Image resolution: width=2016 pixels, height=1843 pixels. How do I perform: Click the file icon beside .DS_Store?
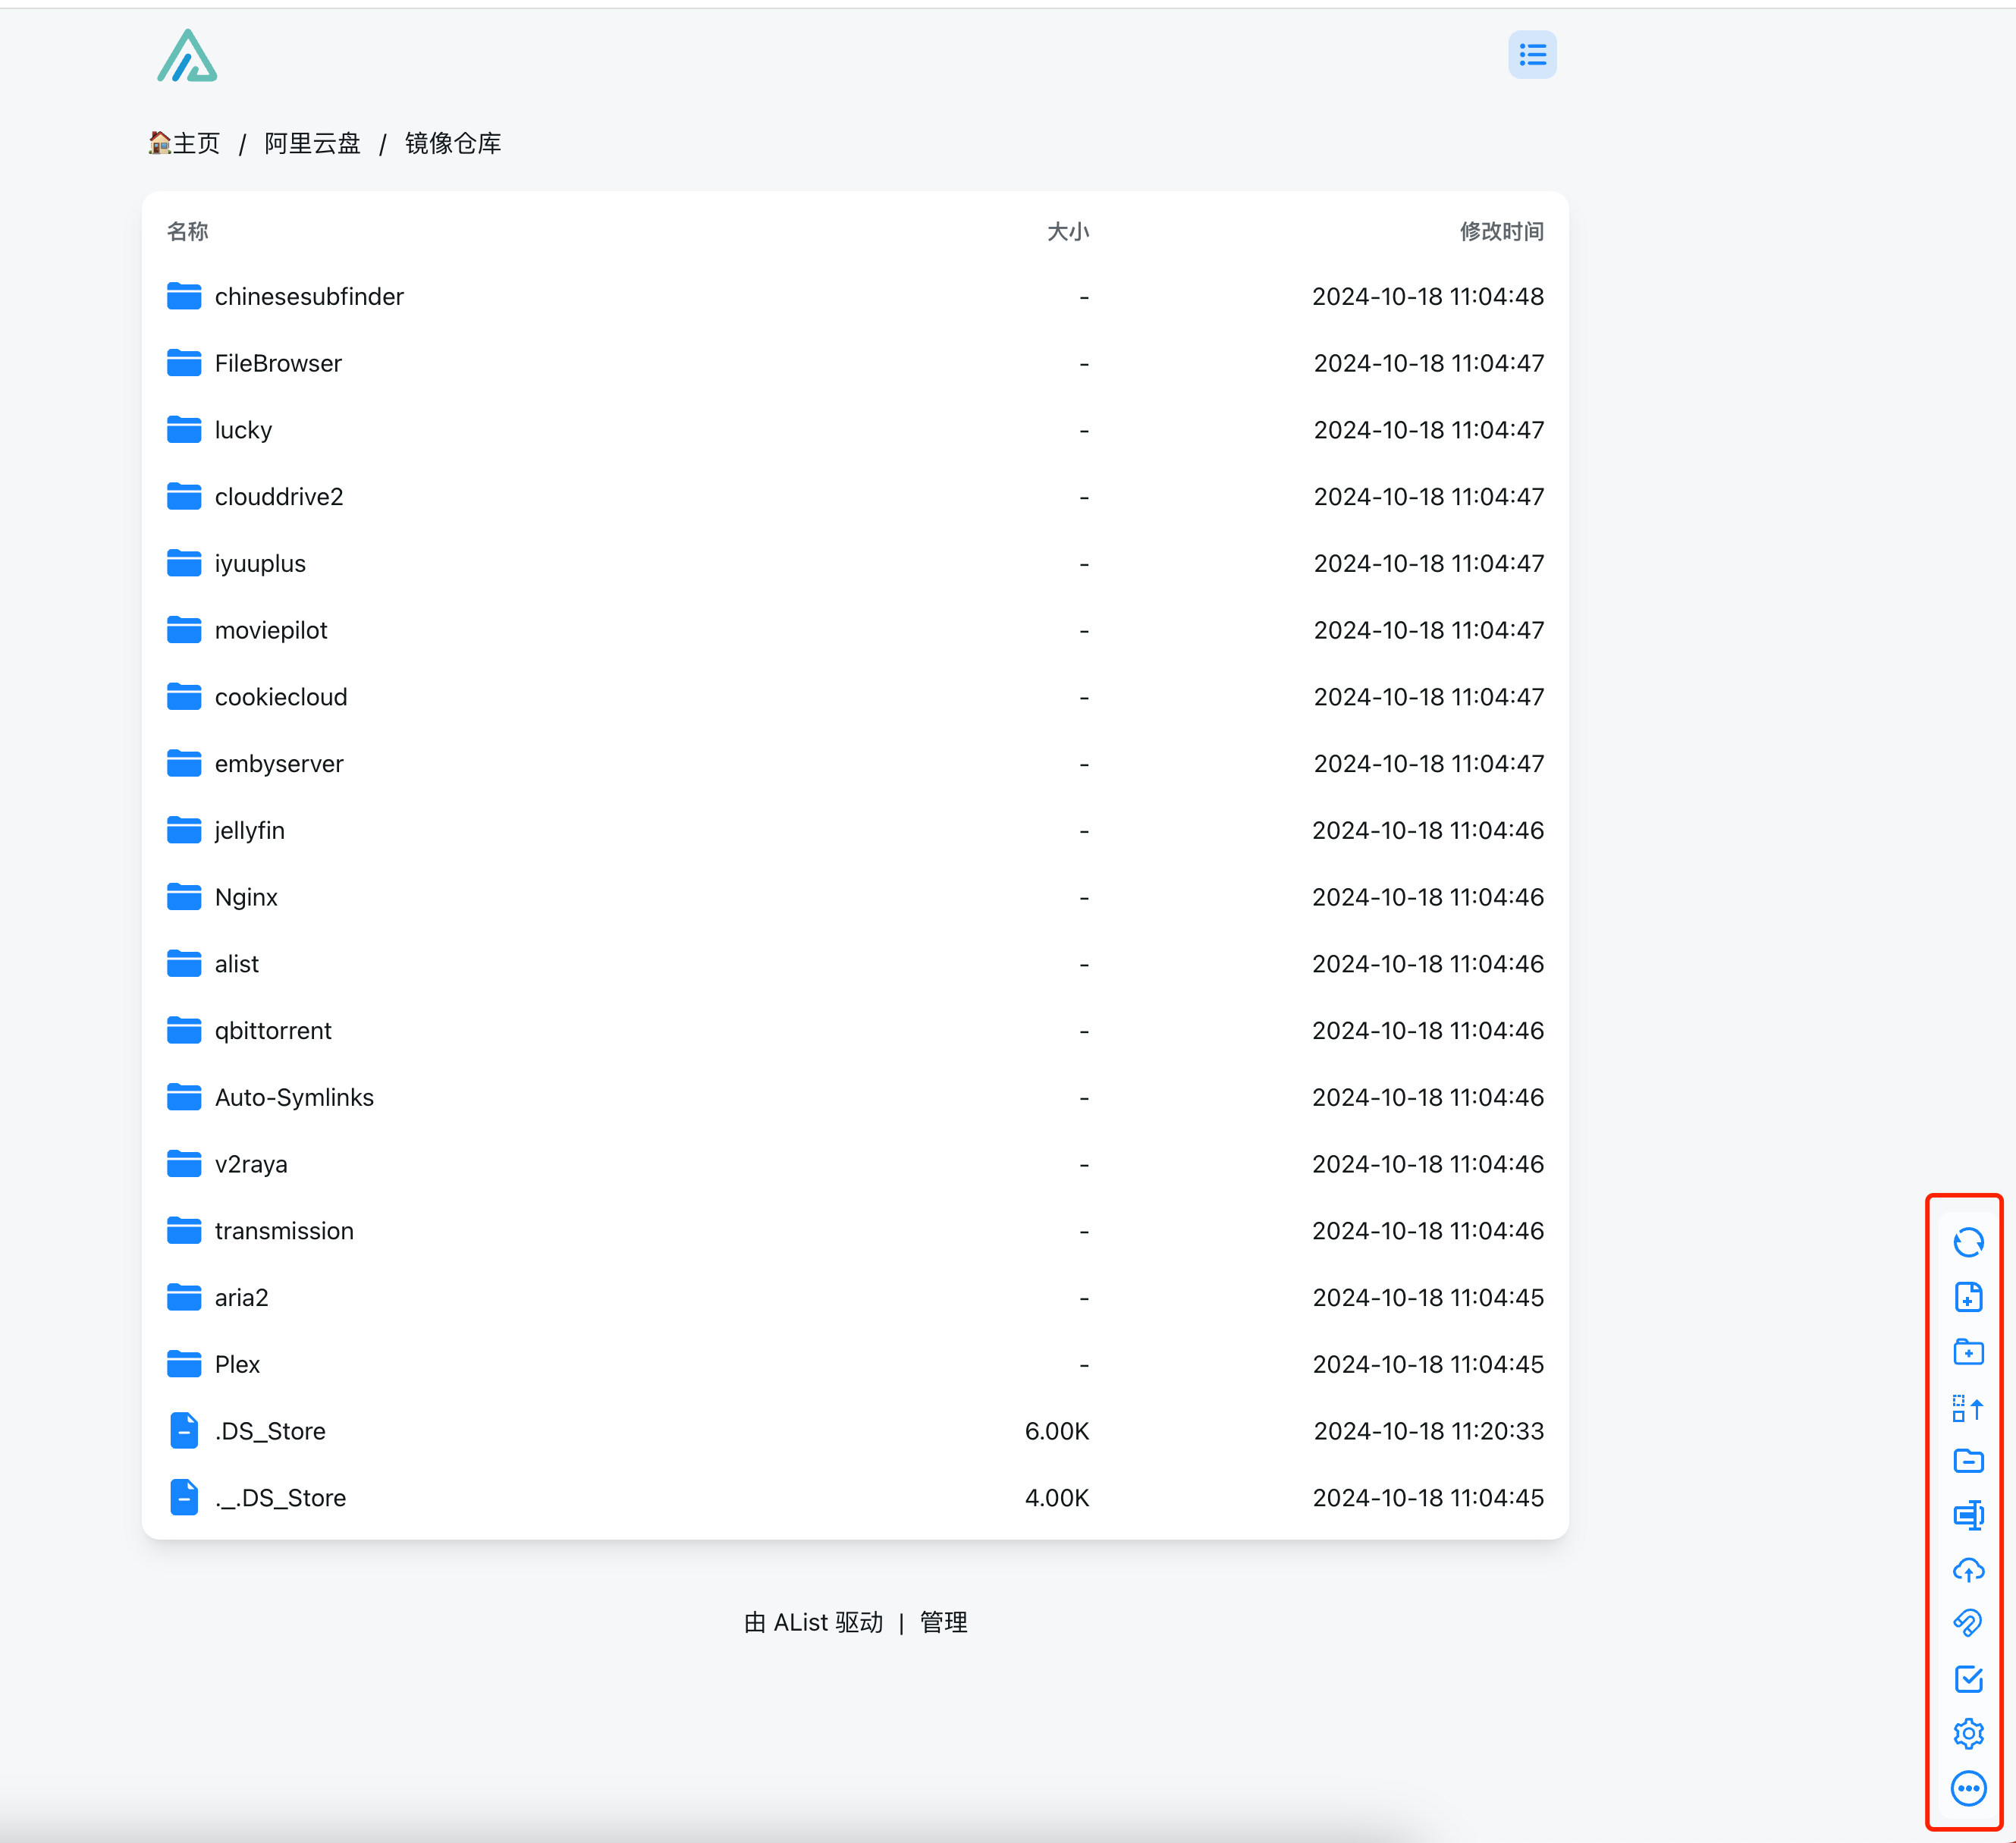[184, 1431]
